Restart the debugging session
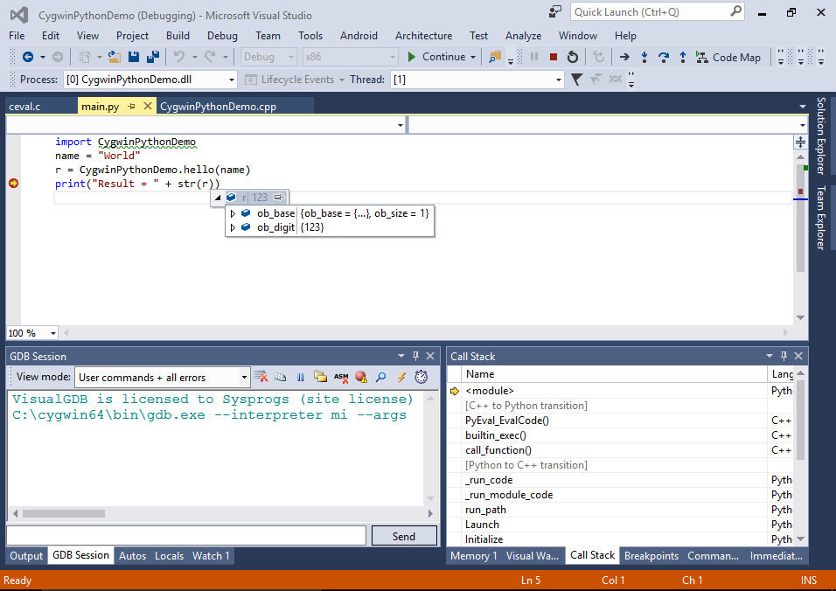Screen dimensions: 836x591 573,57
